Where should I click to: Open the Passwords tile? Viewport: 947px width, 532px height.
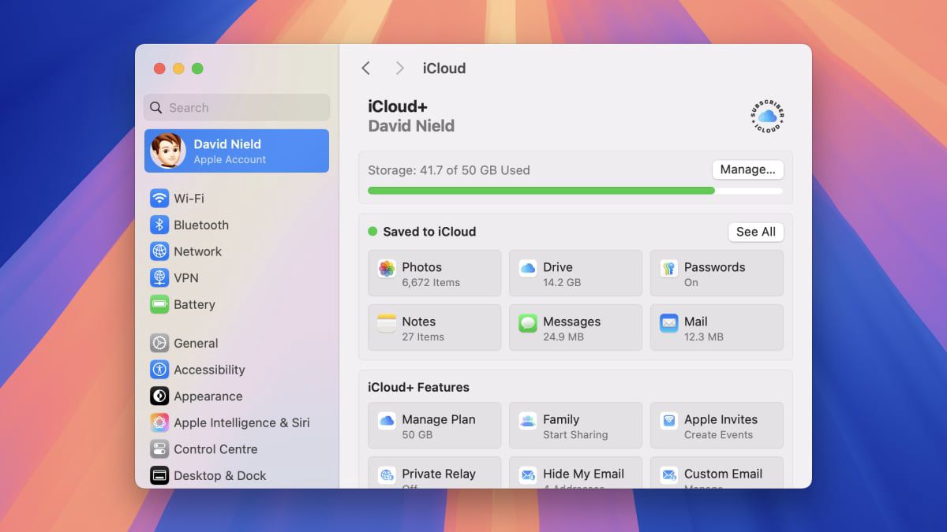717,273
